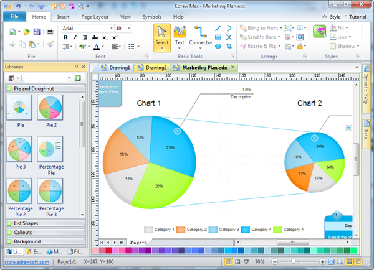
Task: Activate the Text tool
Action: point(180,36)
